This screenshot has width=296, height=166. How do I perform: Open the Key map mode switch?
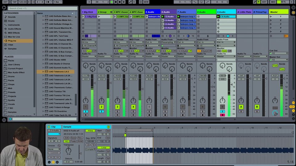264,2
